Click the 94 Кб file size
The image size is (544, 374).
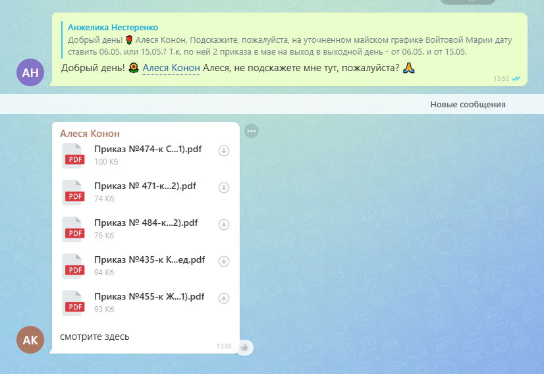[x=104, y=272]
